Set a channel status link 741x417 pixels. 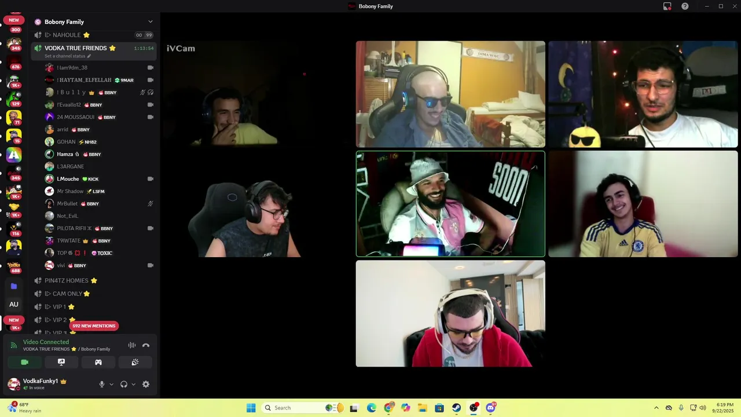[x=68, y=56]
